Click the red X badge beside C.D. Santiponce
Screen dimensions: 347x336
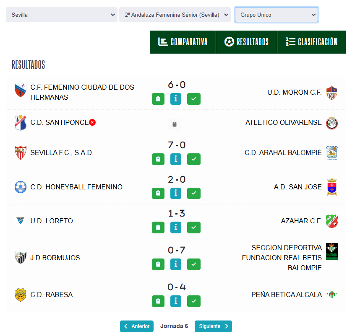92,122
